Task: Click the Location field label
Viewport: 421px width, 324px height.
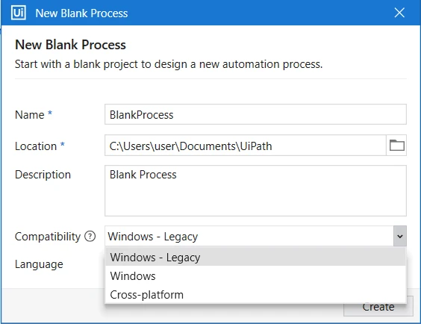Action: (x=36, y=146)
